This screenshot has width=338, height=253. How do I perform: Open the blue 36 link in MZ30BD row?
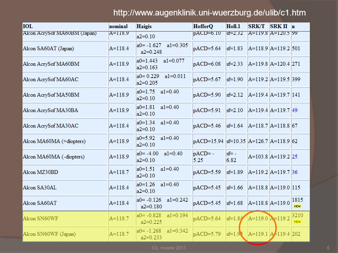(x=295, y=172)
